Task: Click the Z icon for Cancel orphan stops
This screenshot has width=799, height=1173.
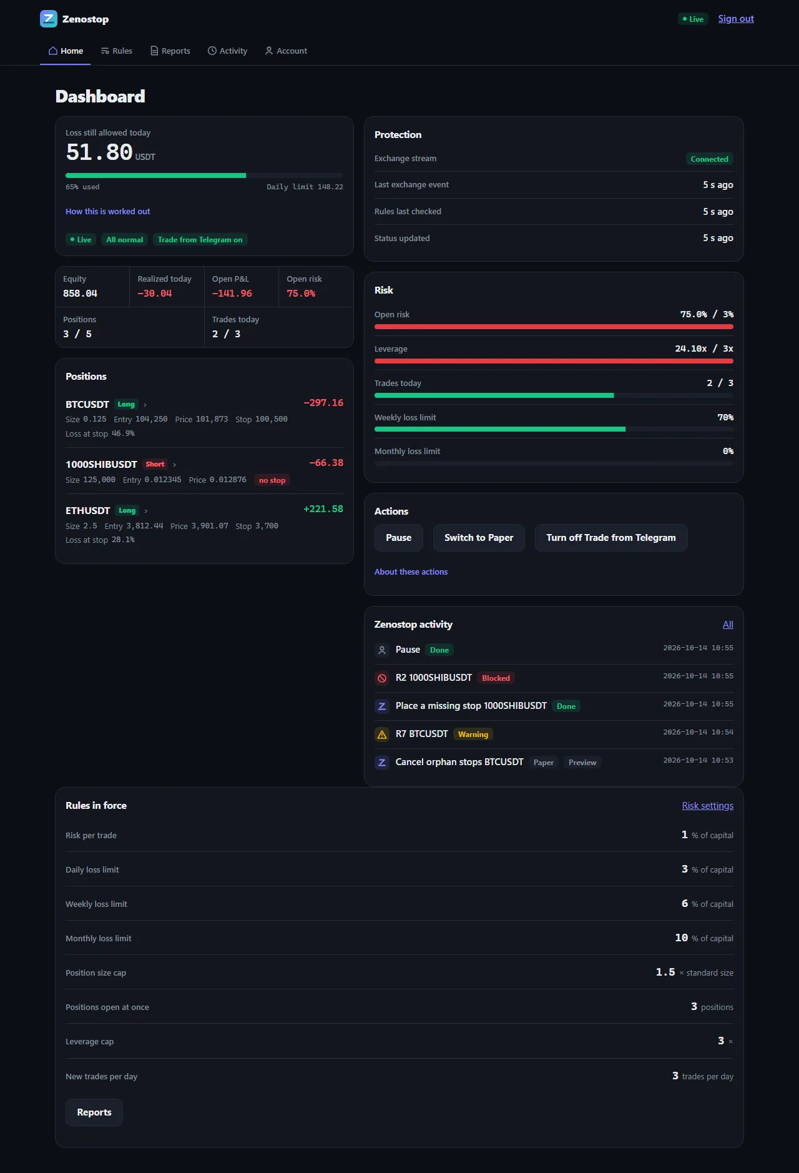Action: (382, 763)
